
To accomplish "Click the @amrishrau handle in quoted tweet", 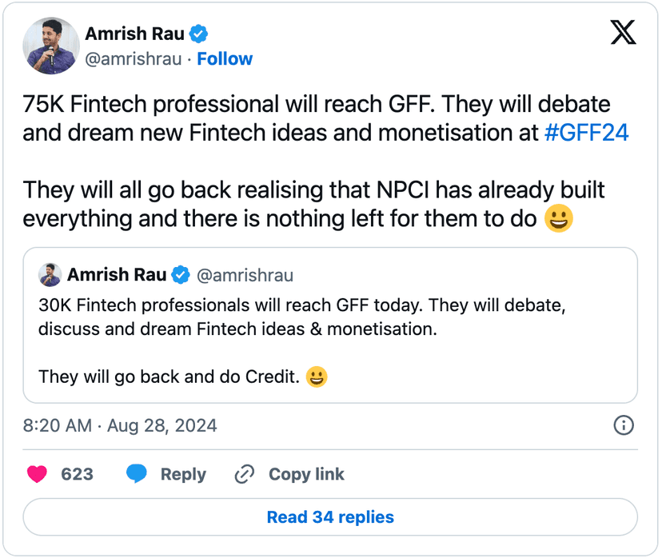I will tap(245, 275).
